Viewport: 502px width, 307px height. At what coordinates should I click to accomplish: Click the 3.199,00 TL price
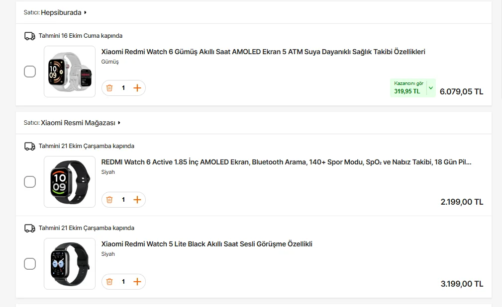tap(462, 284)
